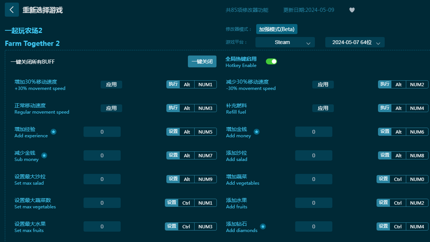Click the Add diamonds value field
The image size is (430, 242).
click(314, 226)
